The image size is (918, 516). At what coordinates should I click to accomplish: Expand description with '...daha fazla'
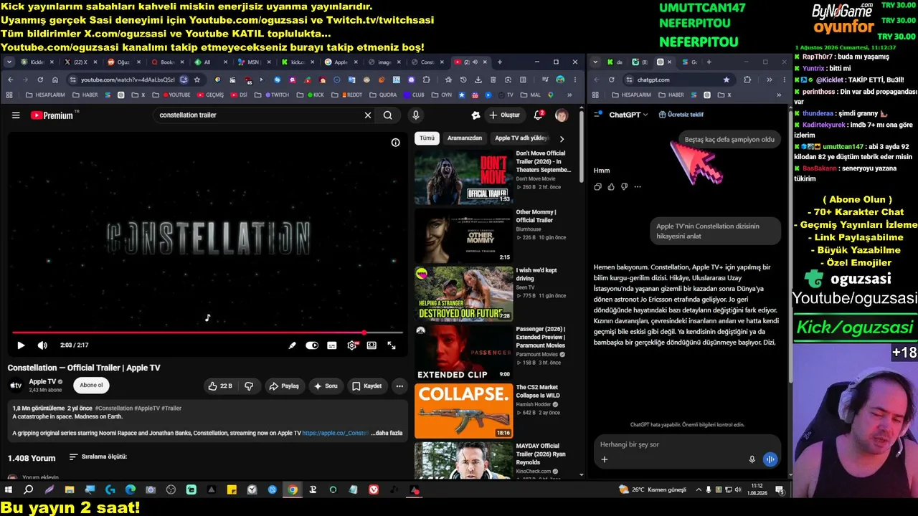pyautogui.click(x=386, y=434)
